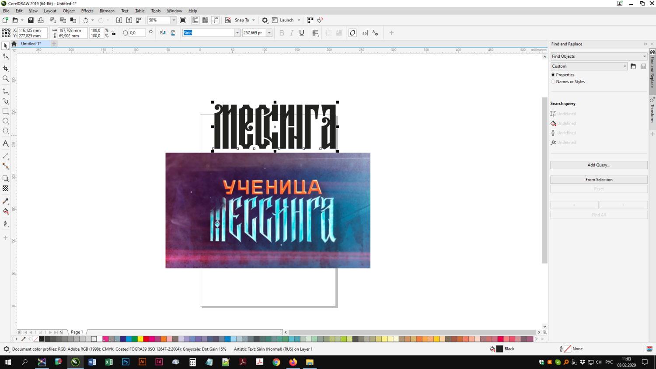Toggle Underline formatting
The height and width of the screenshot is (369, 656).
(302, 33)
